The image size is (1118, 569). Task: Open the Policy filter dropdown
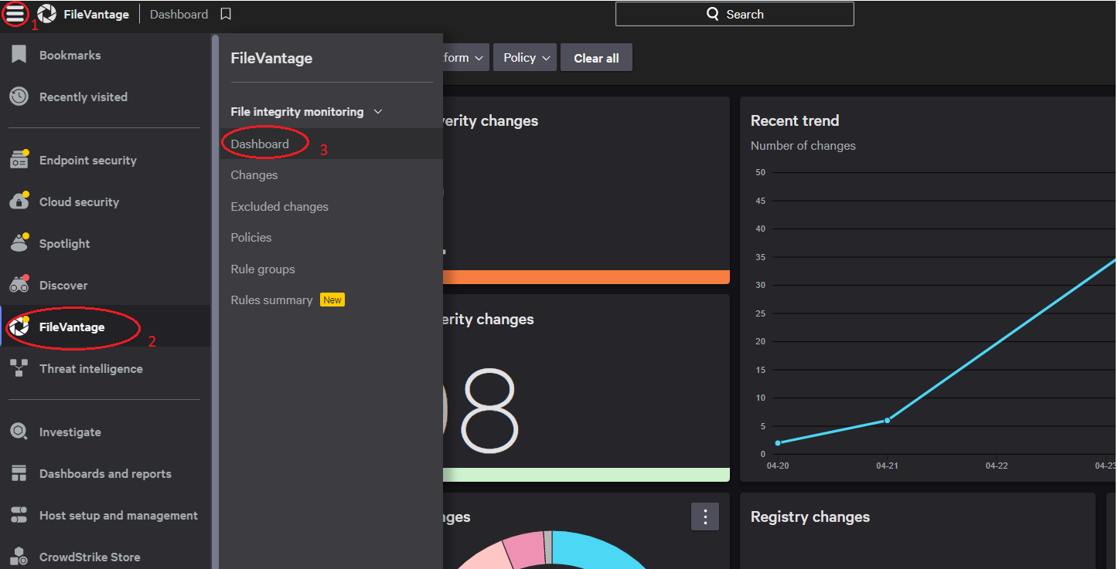[x=524, y=57]
